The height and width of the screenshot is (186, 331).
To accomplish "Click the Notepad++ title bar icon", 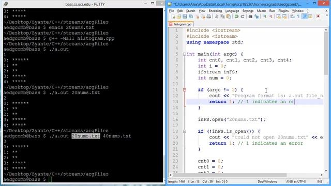I will coord(170,4).
